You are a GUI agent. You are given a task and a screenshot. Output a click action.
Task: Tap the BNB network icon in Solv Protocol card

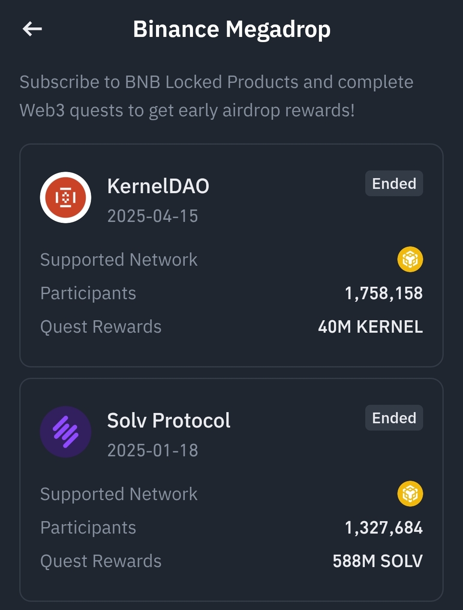pyautogui.click(x=410, y=494)
